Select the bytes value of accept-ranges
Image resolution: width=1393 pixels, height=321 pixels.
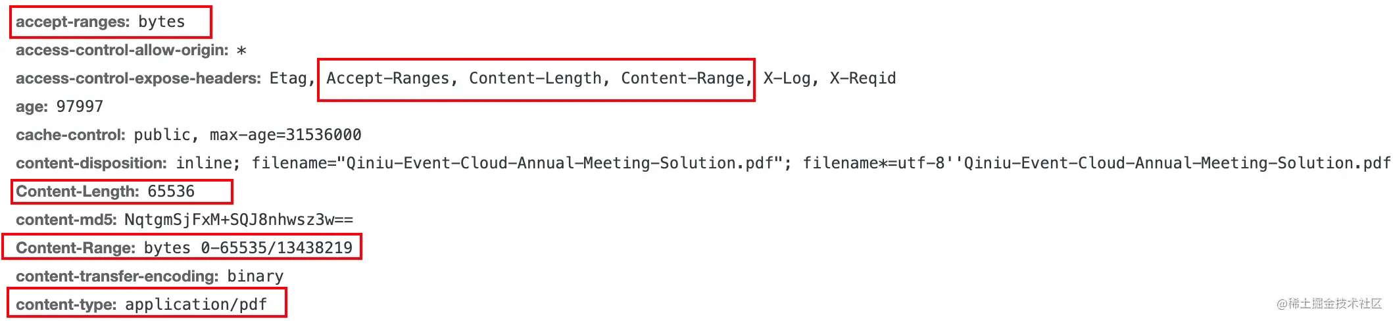click(162, 22)
